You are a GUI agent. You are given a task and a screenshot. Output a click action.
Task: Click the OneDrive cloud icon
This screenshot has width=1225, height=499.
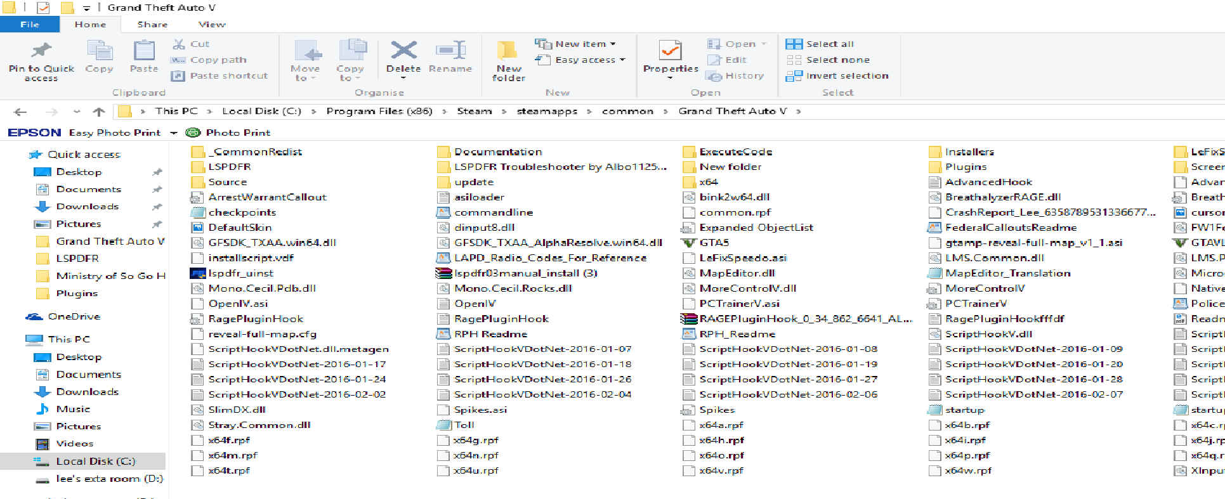click(34, 316)
